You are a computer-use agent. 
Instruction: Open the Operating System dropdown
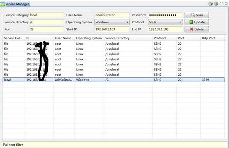click(x=112, y=22)
